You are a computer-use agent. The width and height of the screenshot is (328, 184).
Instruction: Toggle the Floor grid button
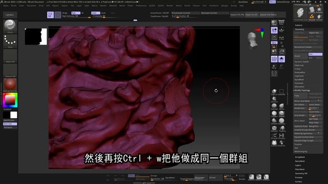[x=281, y=30]
